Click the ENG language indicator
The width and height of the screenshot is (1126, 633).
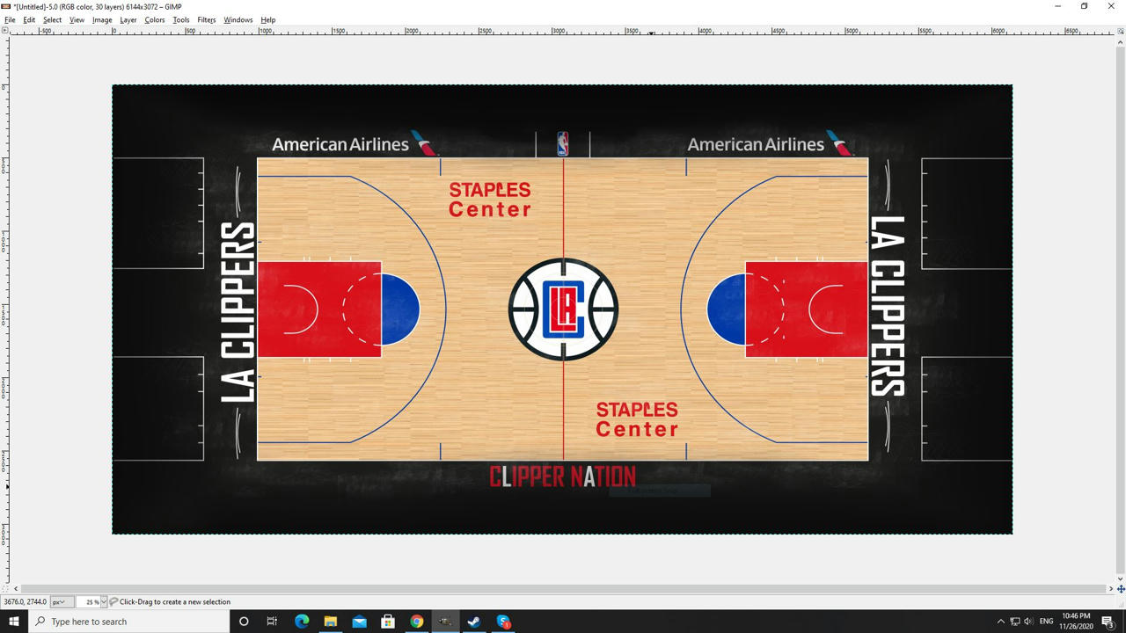[1047, 622]
